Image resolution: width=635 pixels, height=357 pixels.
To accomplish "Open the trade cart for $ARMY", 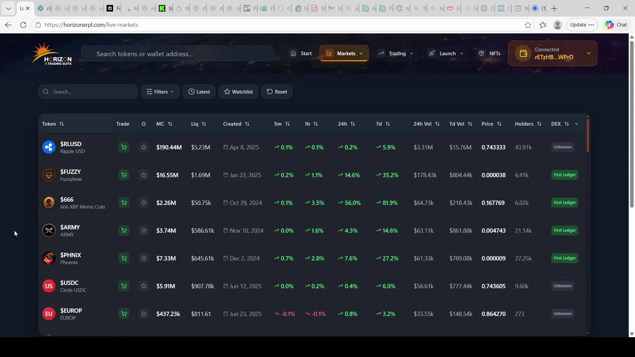I will 124,231.
